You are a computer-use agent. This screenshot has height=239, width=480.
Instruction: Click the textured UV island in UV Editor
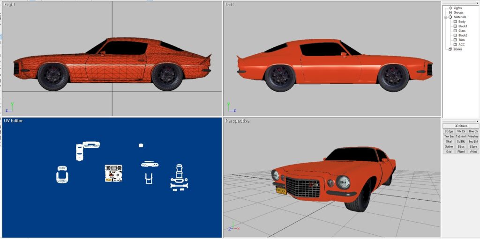(x=113, y=174)
